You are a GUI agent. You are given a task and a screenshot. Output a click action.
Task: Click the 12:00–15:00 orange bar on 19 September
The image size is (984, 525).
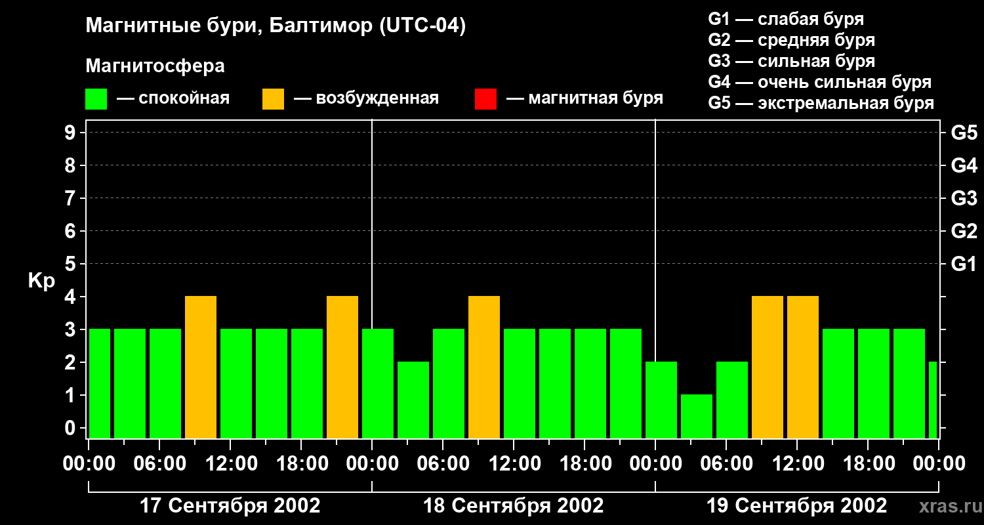pyautogui.click(x=803, y=367)
